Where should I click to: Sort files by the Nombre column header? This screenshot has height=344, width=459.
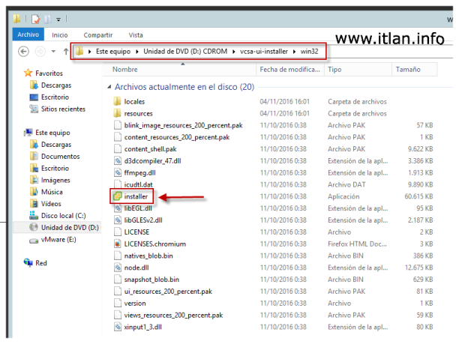[125, 69]
